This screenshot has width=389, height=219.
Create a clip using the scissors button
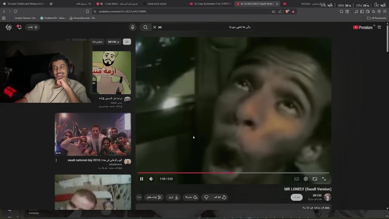pyautogui.click(x=154, y=197)
